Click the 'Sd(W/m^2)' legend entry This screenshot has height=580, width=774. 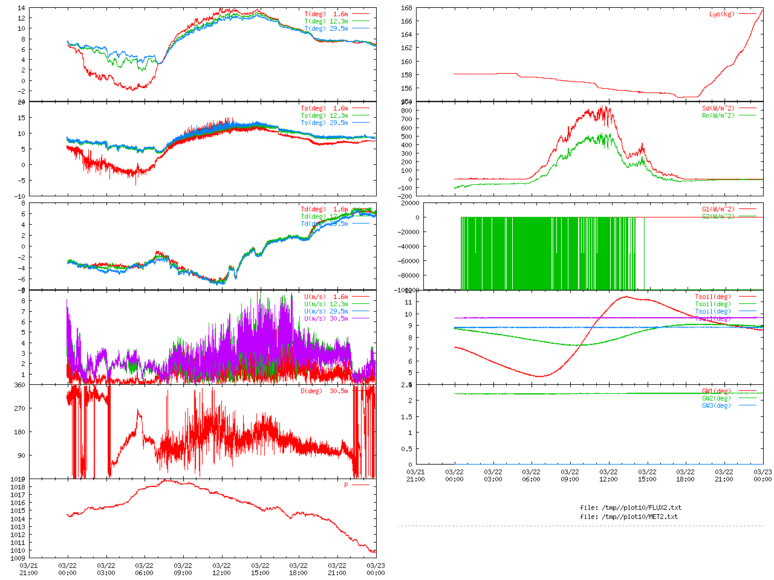[718, 109]
